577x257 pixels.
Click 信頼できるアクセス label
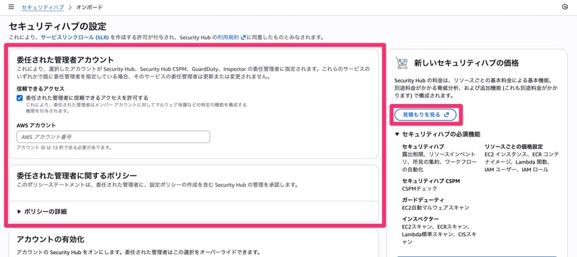pos(41,89)
